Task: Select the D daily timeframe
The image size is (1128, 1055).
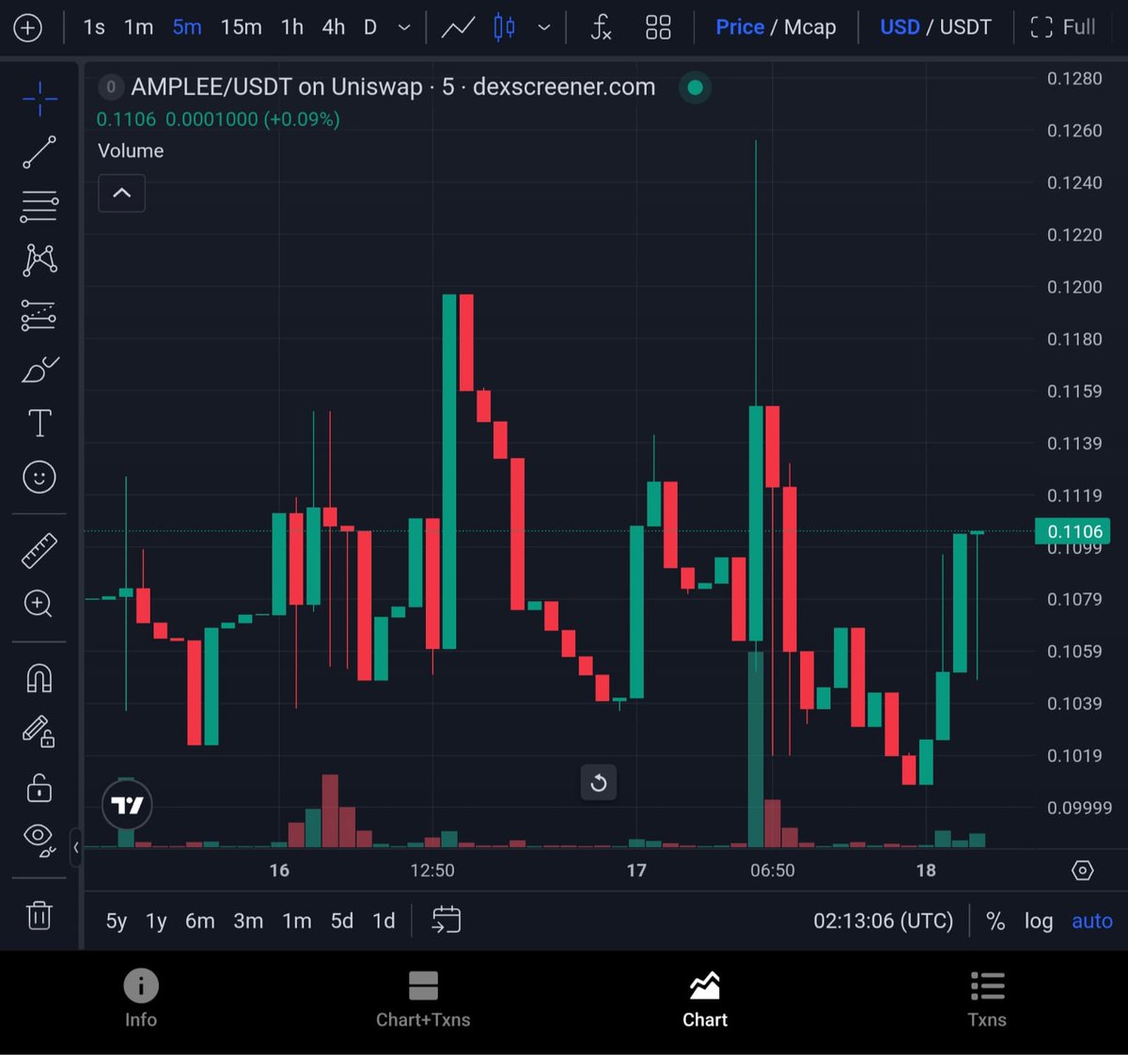Action: (370, 27)
